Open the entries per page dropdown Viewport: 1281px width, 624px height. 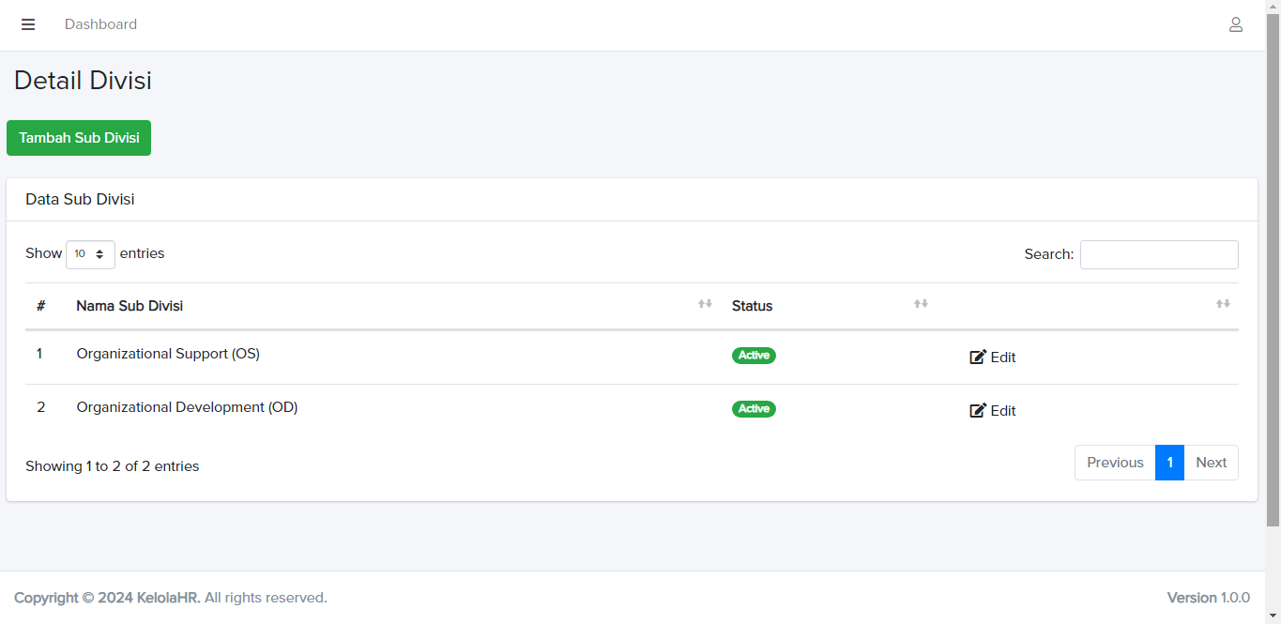(90, 254)
